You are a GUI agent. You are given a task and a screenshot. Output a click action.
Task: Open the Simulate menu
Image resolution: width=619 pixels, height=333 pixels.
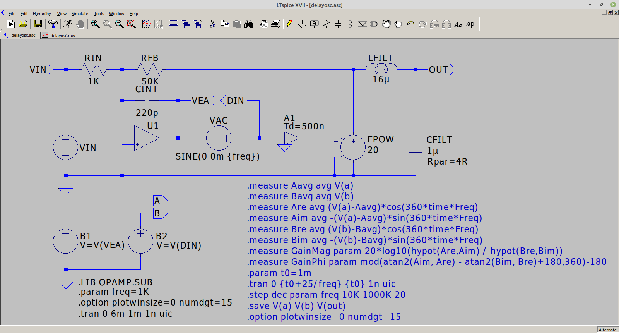point(80,14)
